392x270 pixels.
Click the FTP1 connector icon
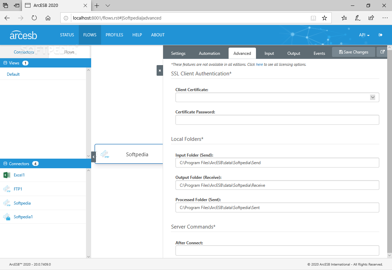click(x=7, y=189)
